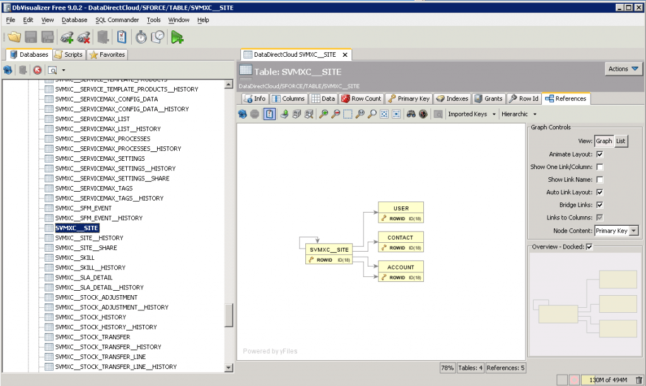Open the SQL Commander menu
The height and width of the screenshot is (386, 646).
coord(117,20)
